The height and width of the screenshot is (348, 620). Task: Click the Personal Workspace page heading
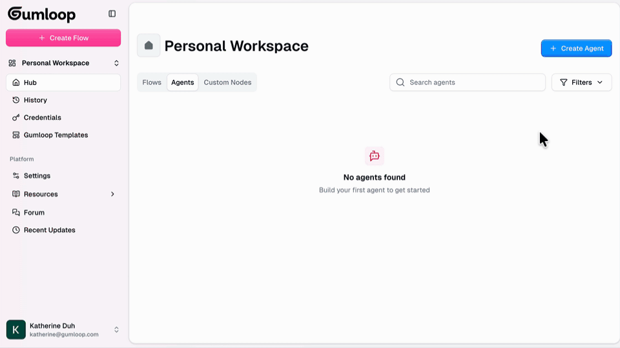click(236, 46)
